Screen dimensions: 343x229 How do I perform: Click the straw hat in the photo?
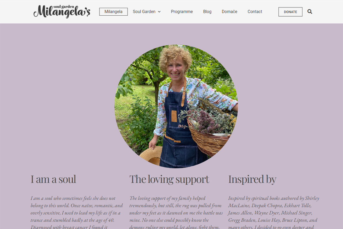tap(151, 155)
